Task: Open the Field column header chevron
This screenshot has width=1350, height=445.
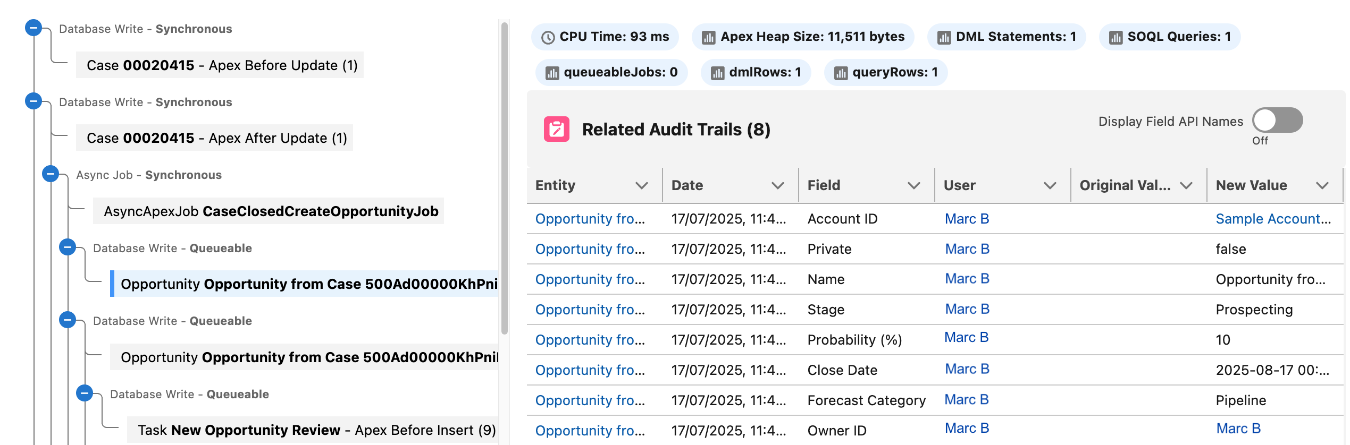Action: (x=913, y=185)
